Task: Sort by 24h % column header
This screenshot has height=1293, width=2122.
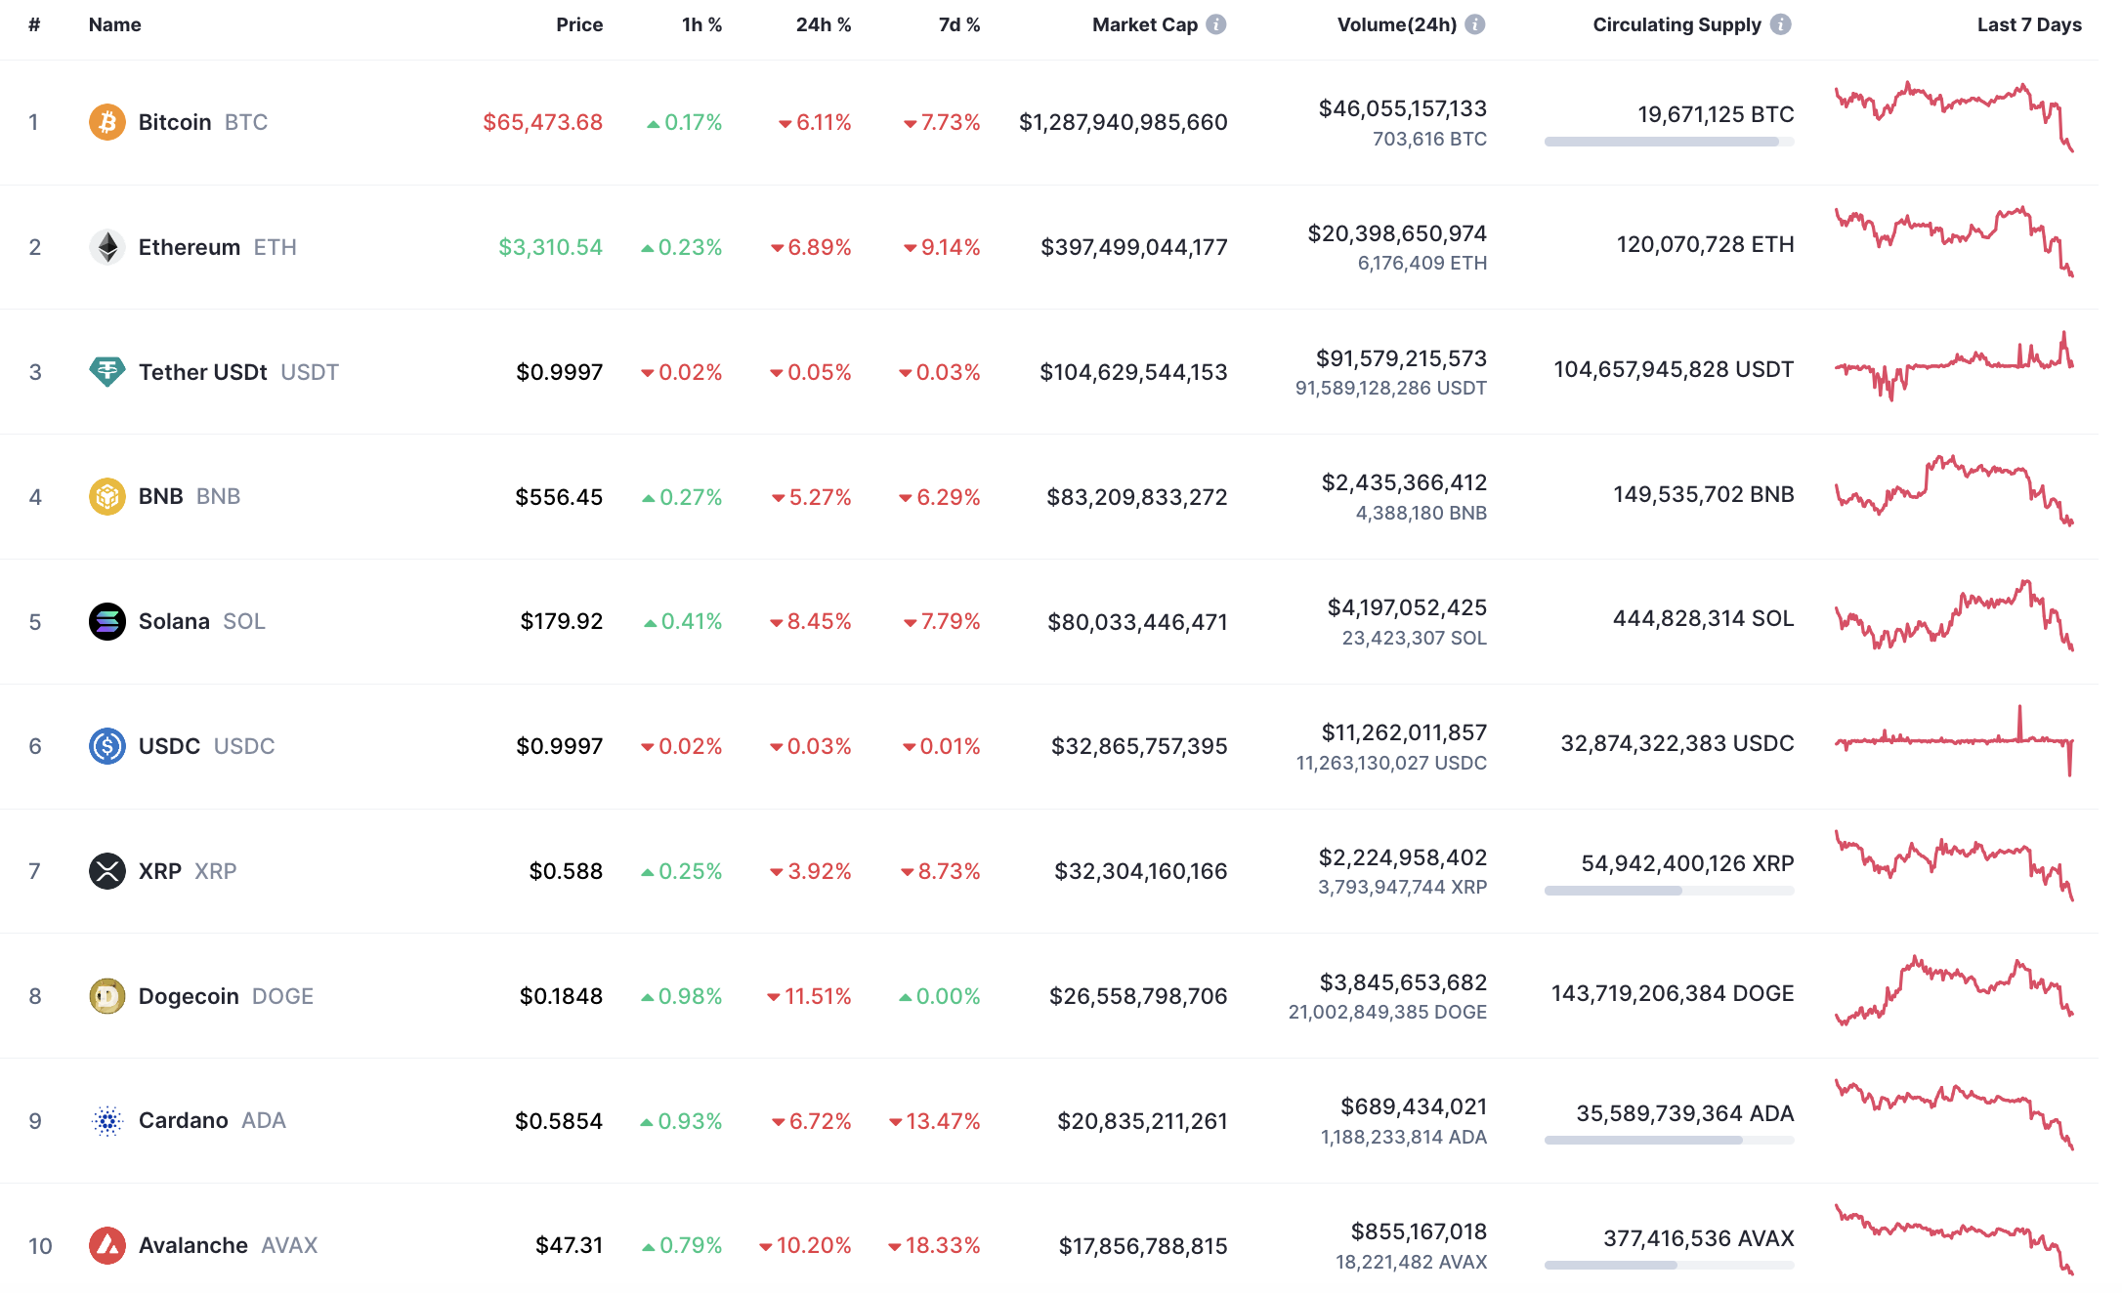Action: click(823, 24)
